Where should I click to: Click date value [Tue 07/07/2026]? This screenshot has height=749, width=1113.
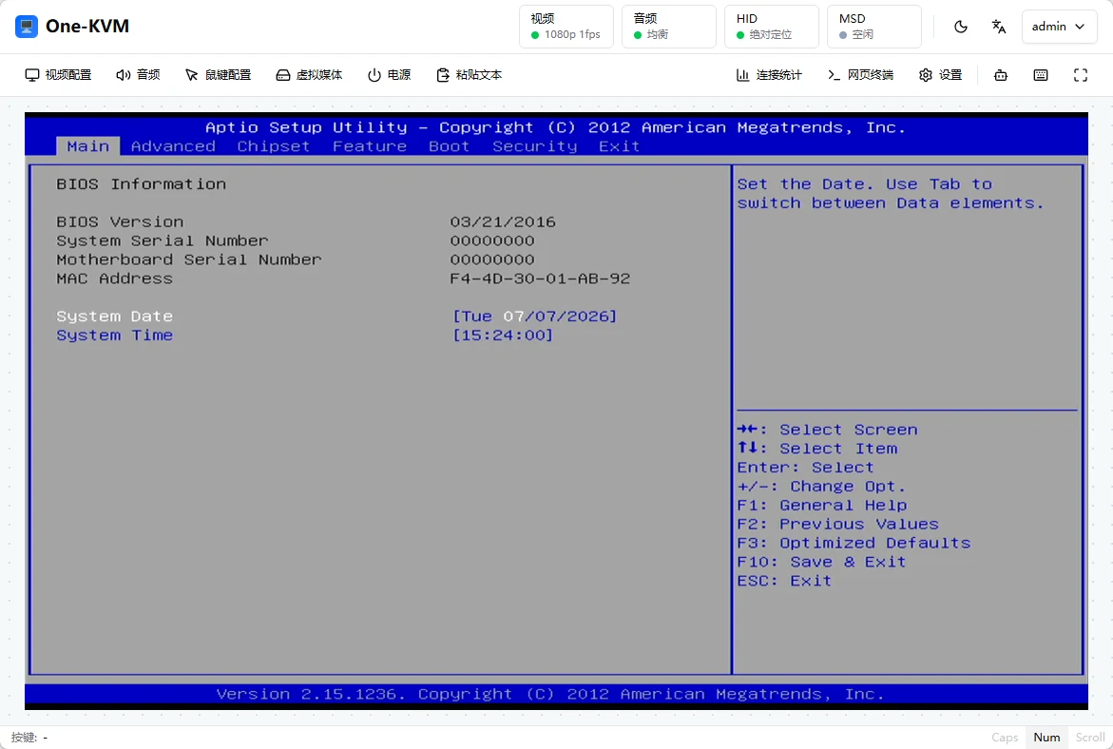click(x=534, y=317)
